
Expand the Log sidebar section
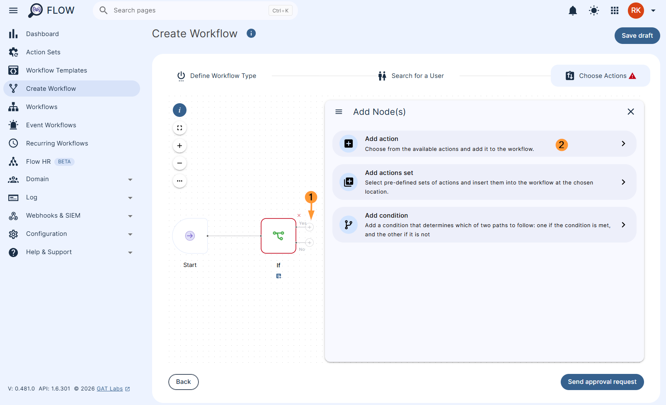(130, 198)
